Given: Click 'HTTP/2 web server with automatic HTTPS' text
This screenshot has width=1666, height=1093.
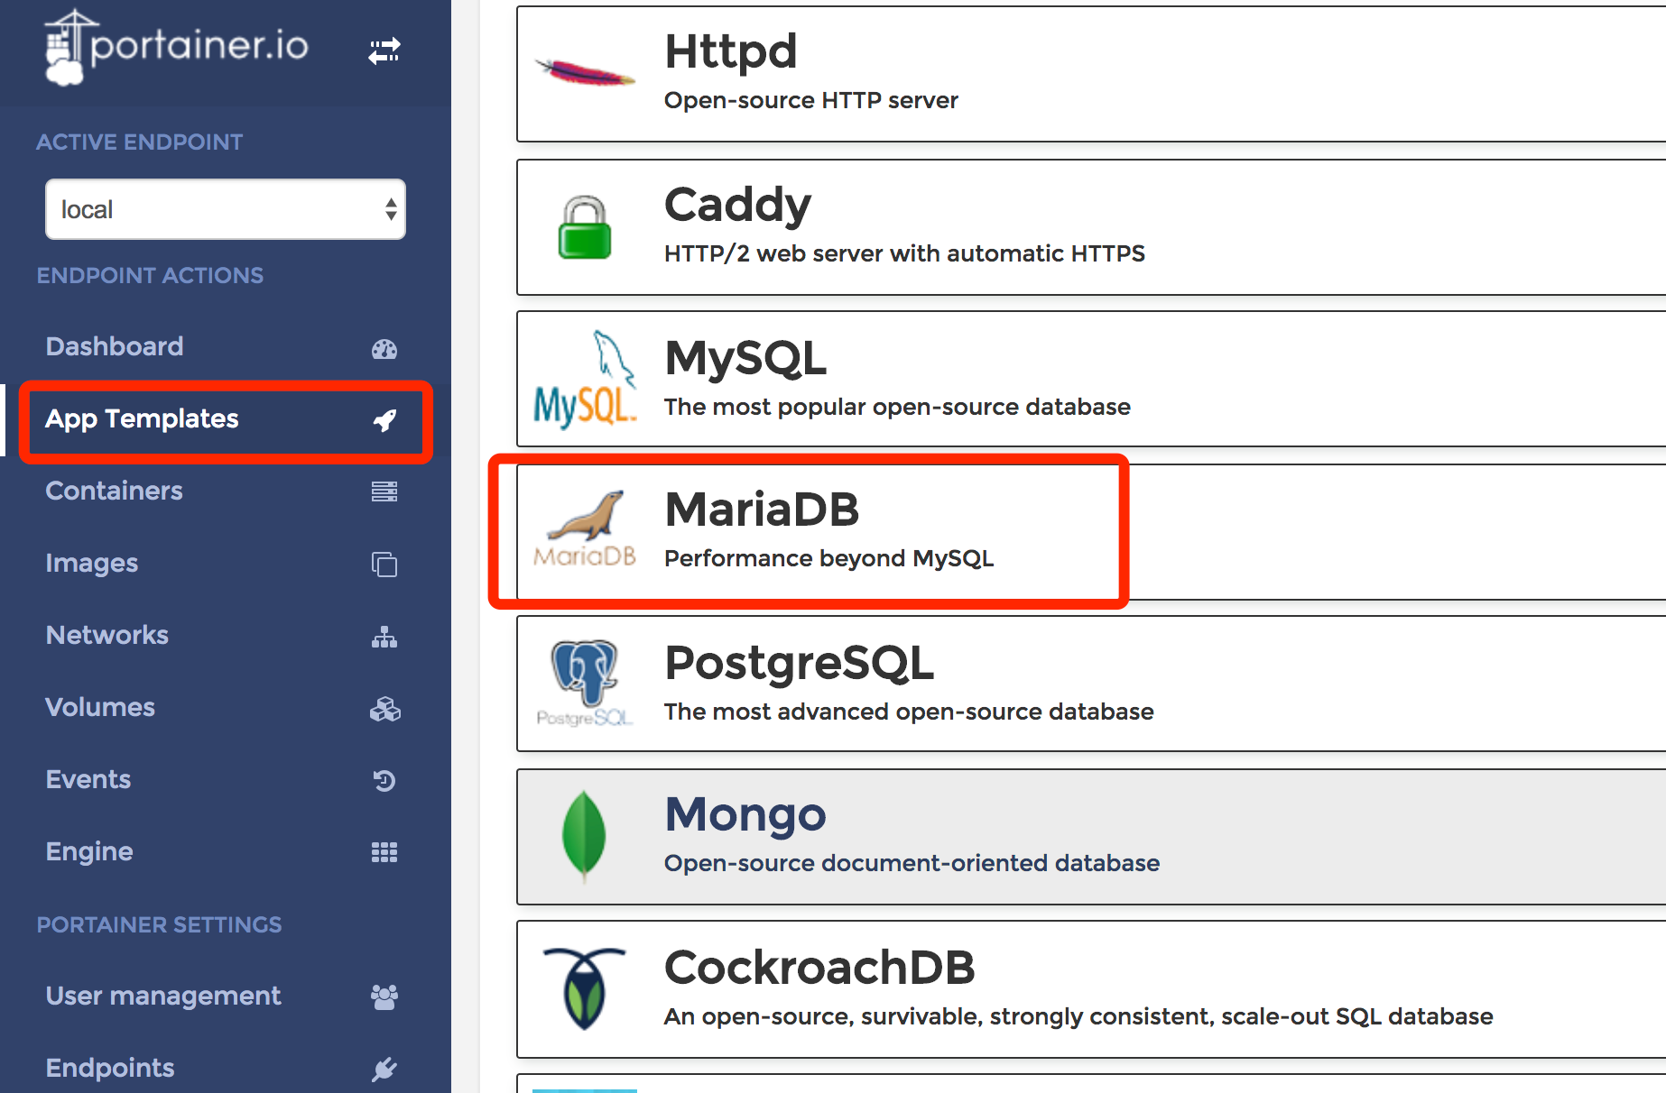Looking at the screenshot, I should click(x=904, y=253).
